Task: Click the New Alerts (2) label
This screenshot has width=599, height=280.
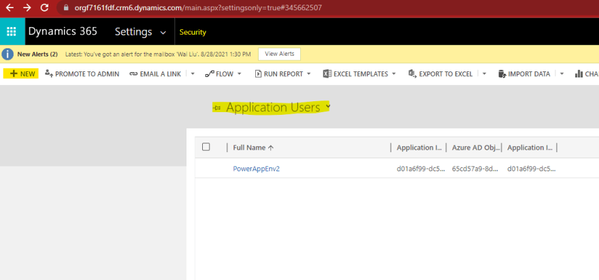Action: 37,54
